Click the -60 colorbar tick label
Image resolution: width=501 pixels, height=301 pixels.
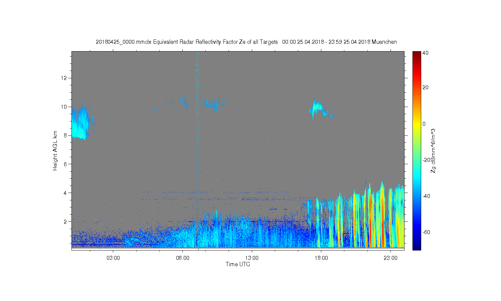pyautogui.click(x=426, y=232)
